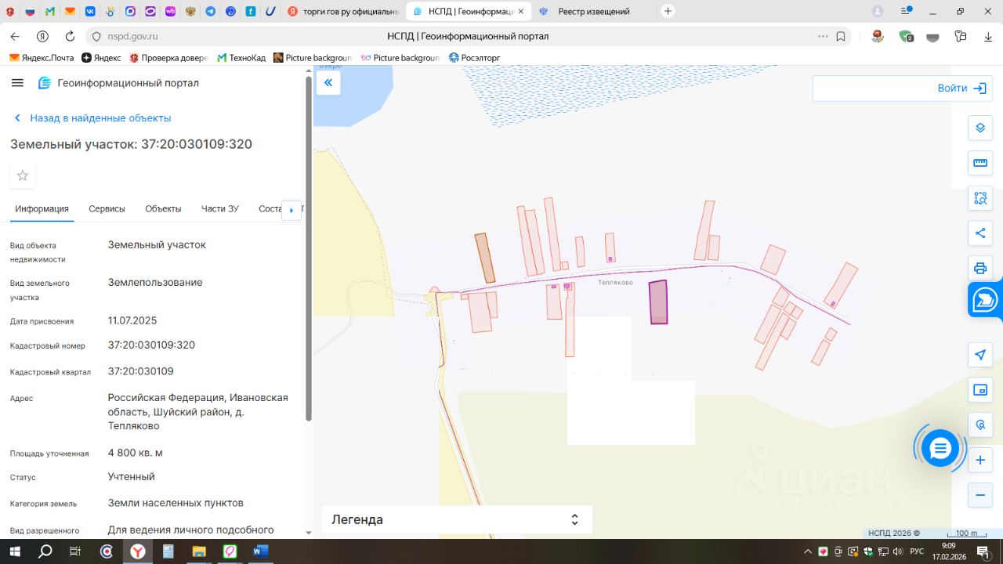Open a new browser tab
This screenshot has height=564, width=1003.
(668, 11)
